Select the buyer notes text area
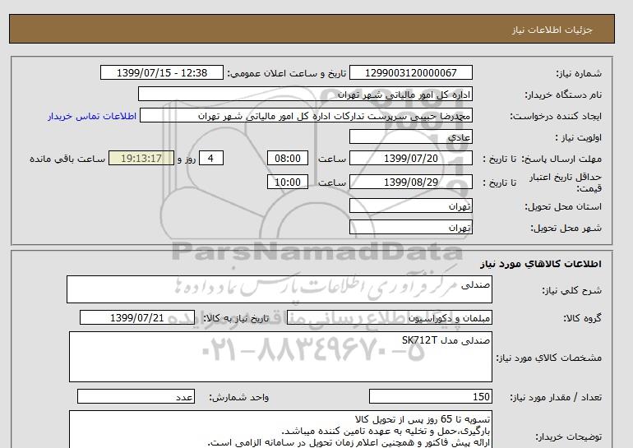This screenshot has height=448, width=633. (x=280, y=429)
